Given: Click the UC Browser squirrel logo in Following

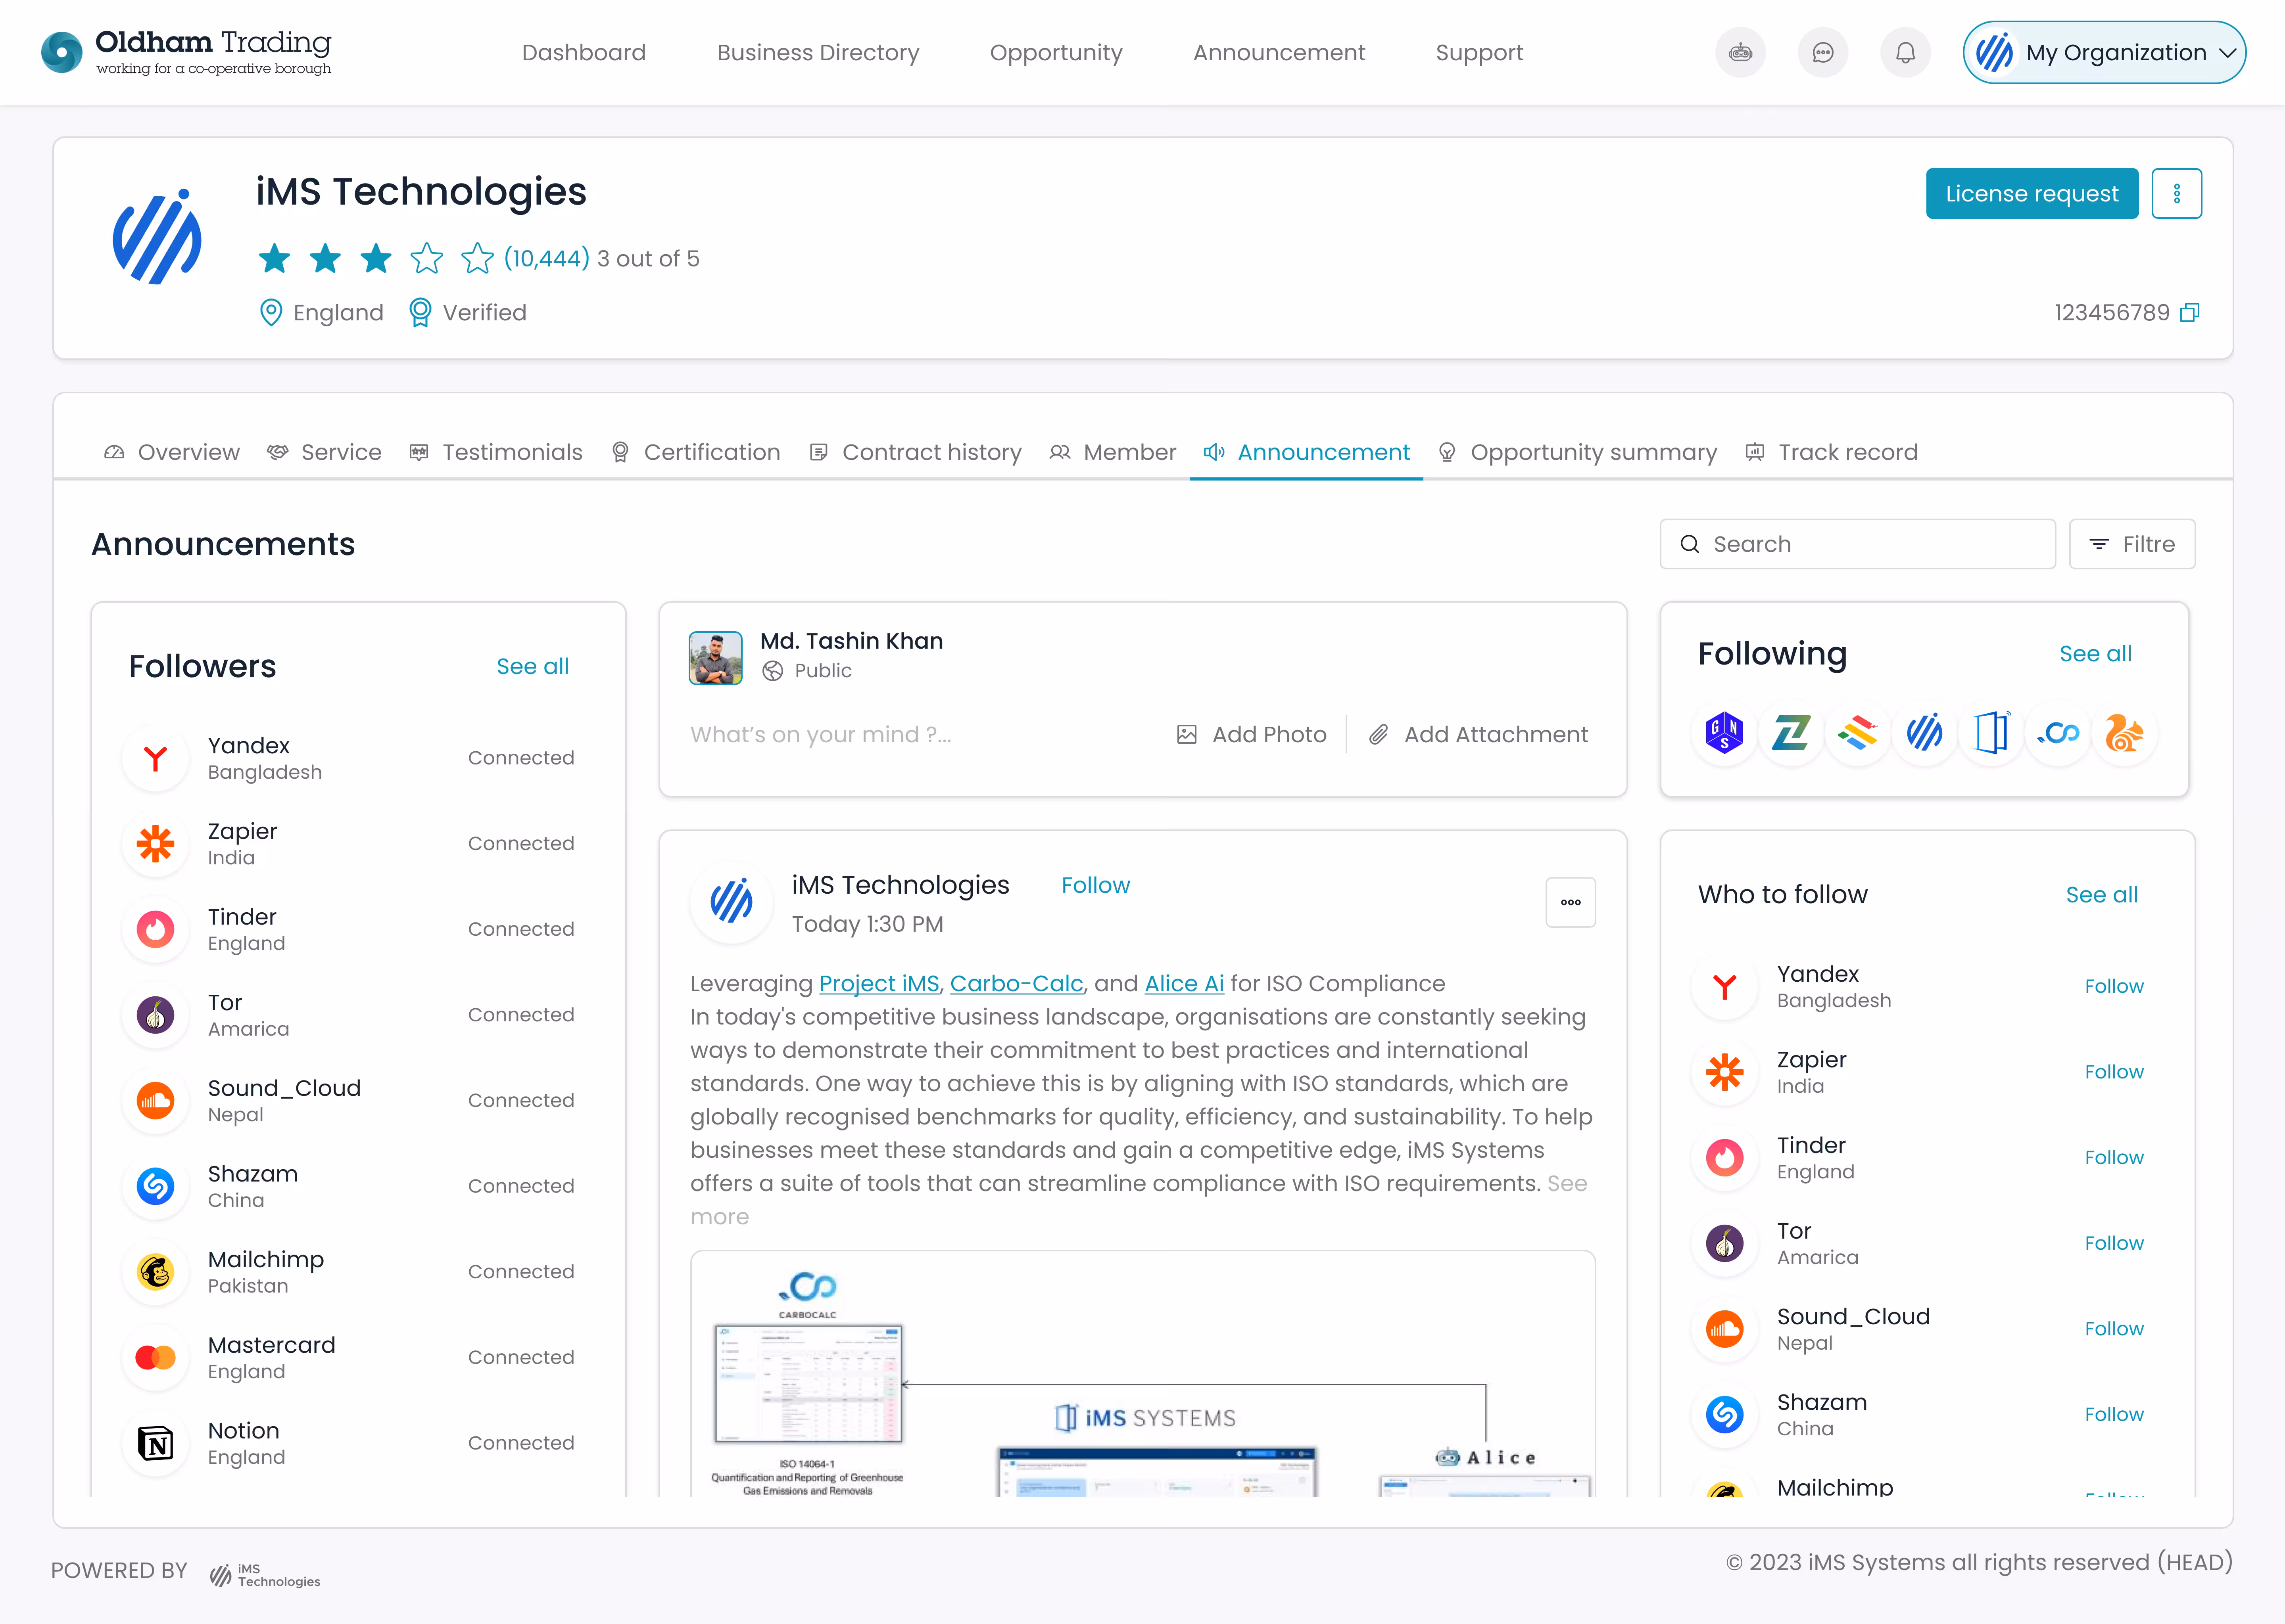Looking at the screenshot, I should (2124, 734).
